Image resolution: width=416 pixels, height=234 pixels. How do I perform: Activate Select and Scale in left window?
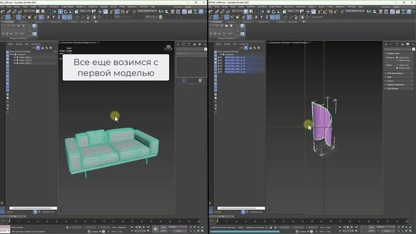click(x=71, y=12)
